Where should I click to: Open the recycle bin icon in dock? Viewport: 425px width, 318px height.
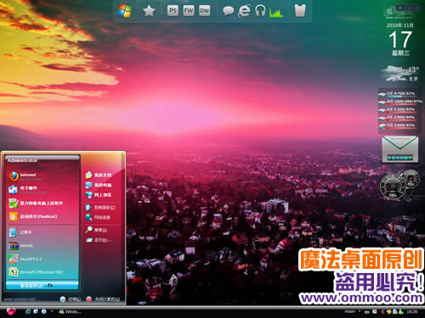point(300,11)
